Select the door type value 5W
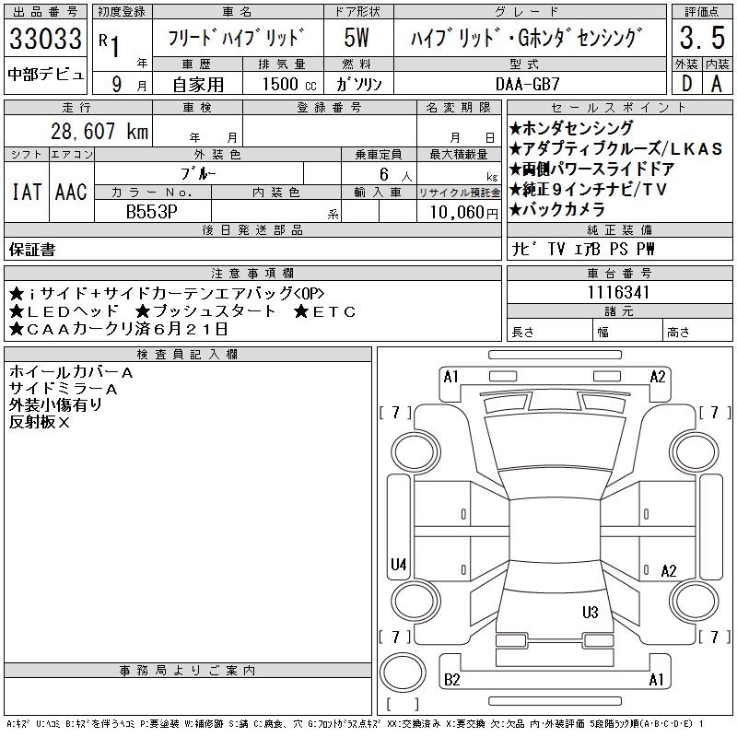737x737 pixels. click(x=357, y=38)
